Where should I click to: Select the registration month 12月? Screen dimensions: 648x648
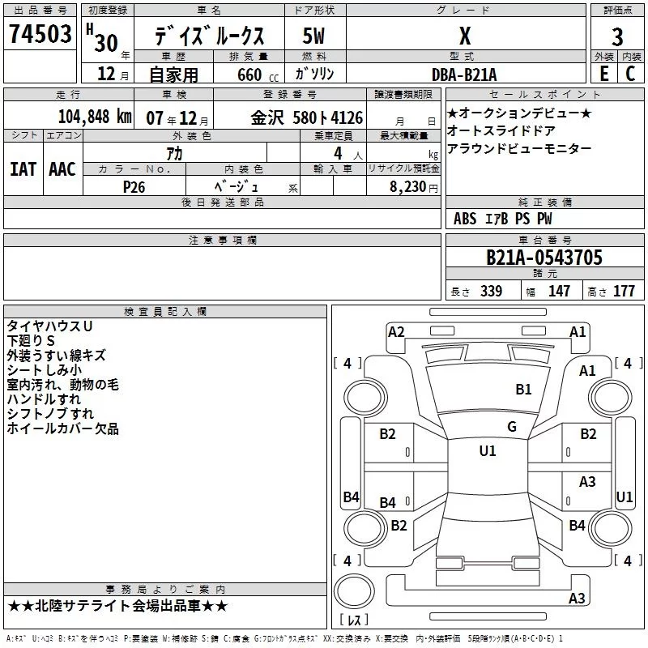(113, 74)
